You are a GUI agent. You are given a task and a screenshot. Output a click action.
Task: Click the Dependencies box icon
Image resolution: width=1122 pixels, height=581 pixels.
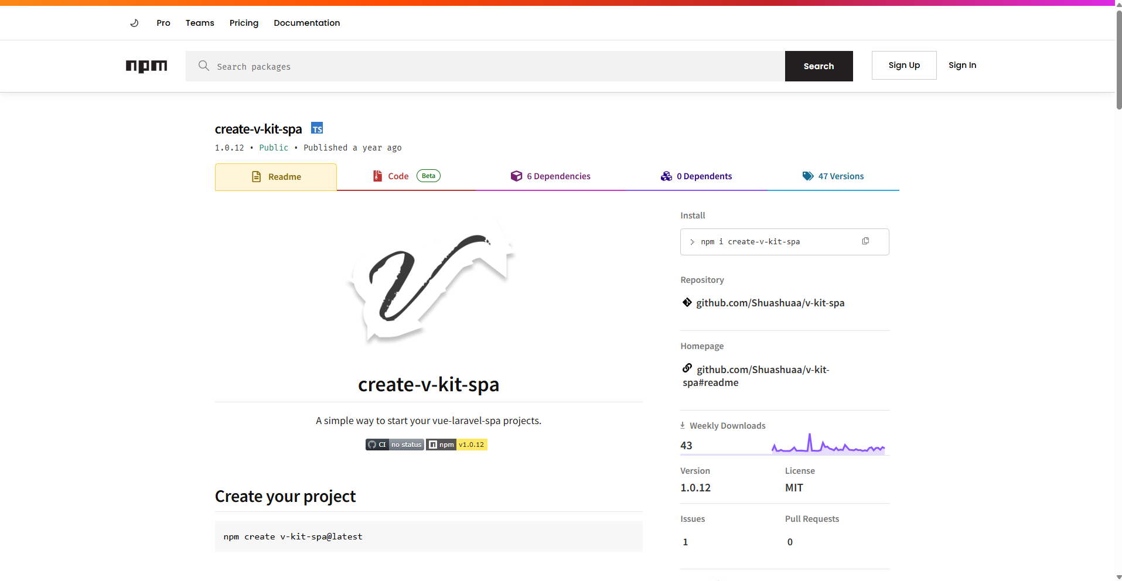[x=516, y=176]
